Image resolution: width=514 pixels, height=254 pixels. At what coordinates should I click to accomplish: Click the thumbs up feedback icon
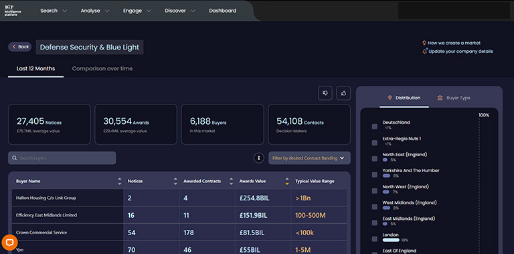[343, 93]
